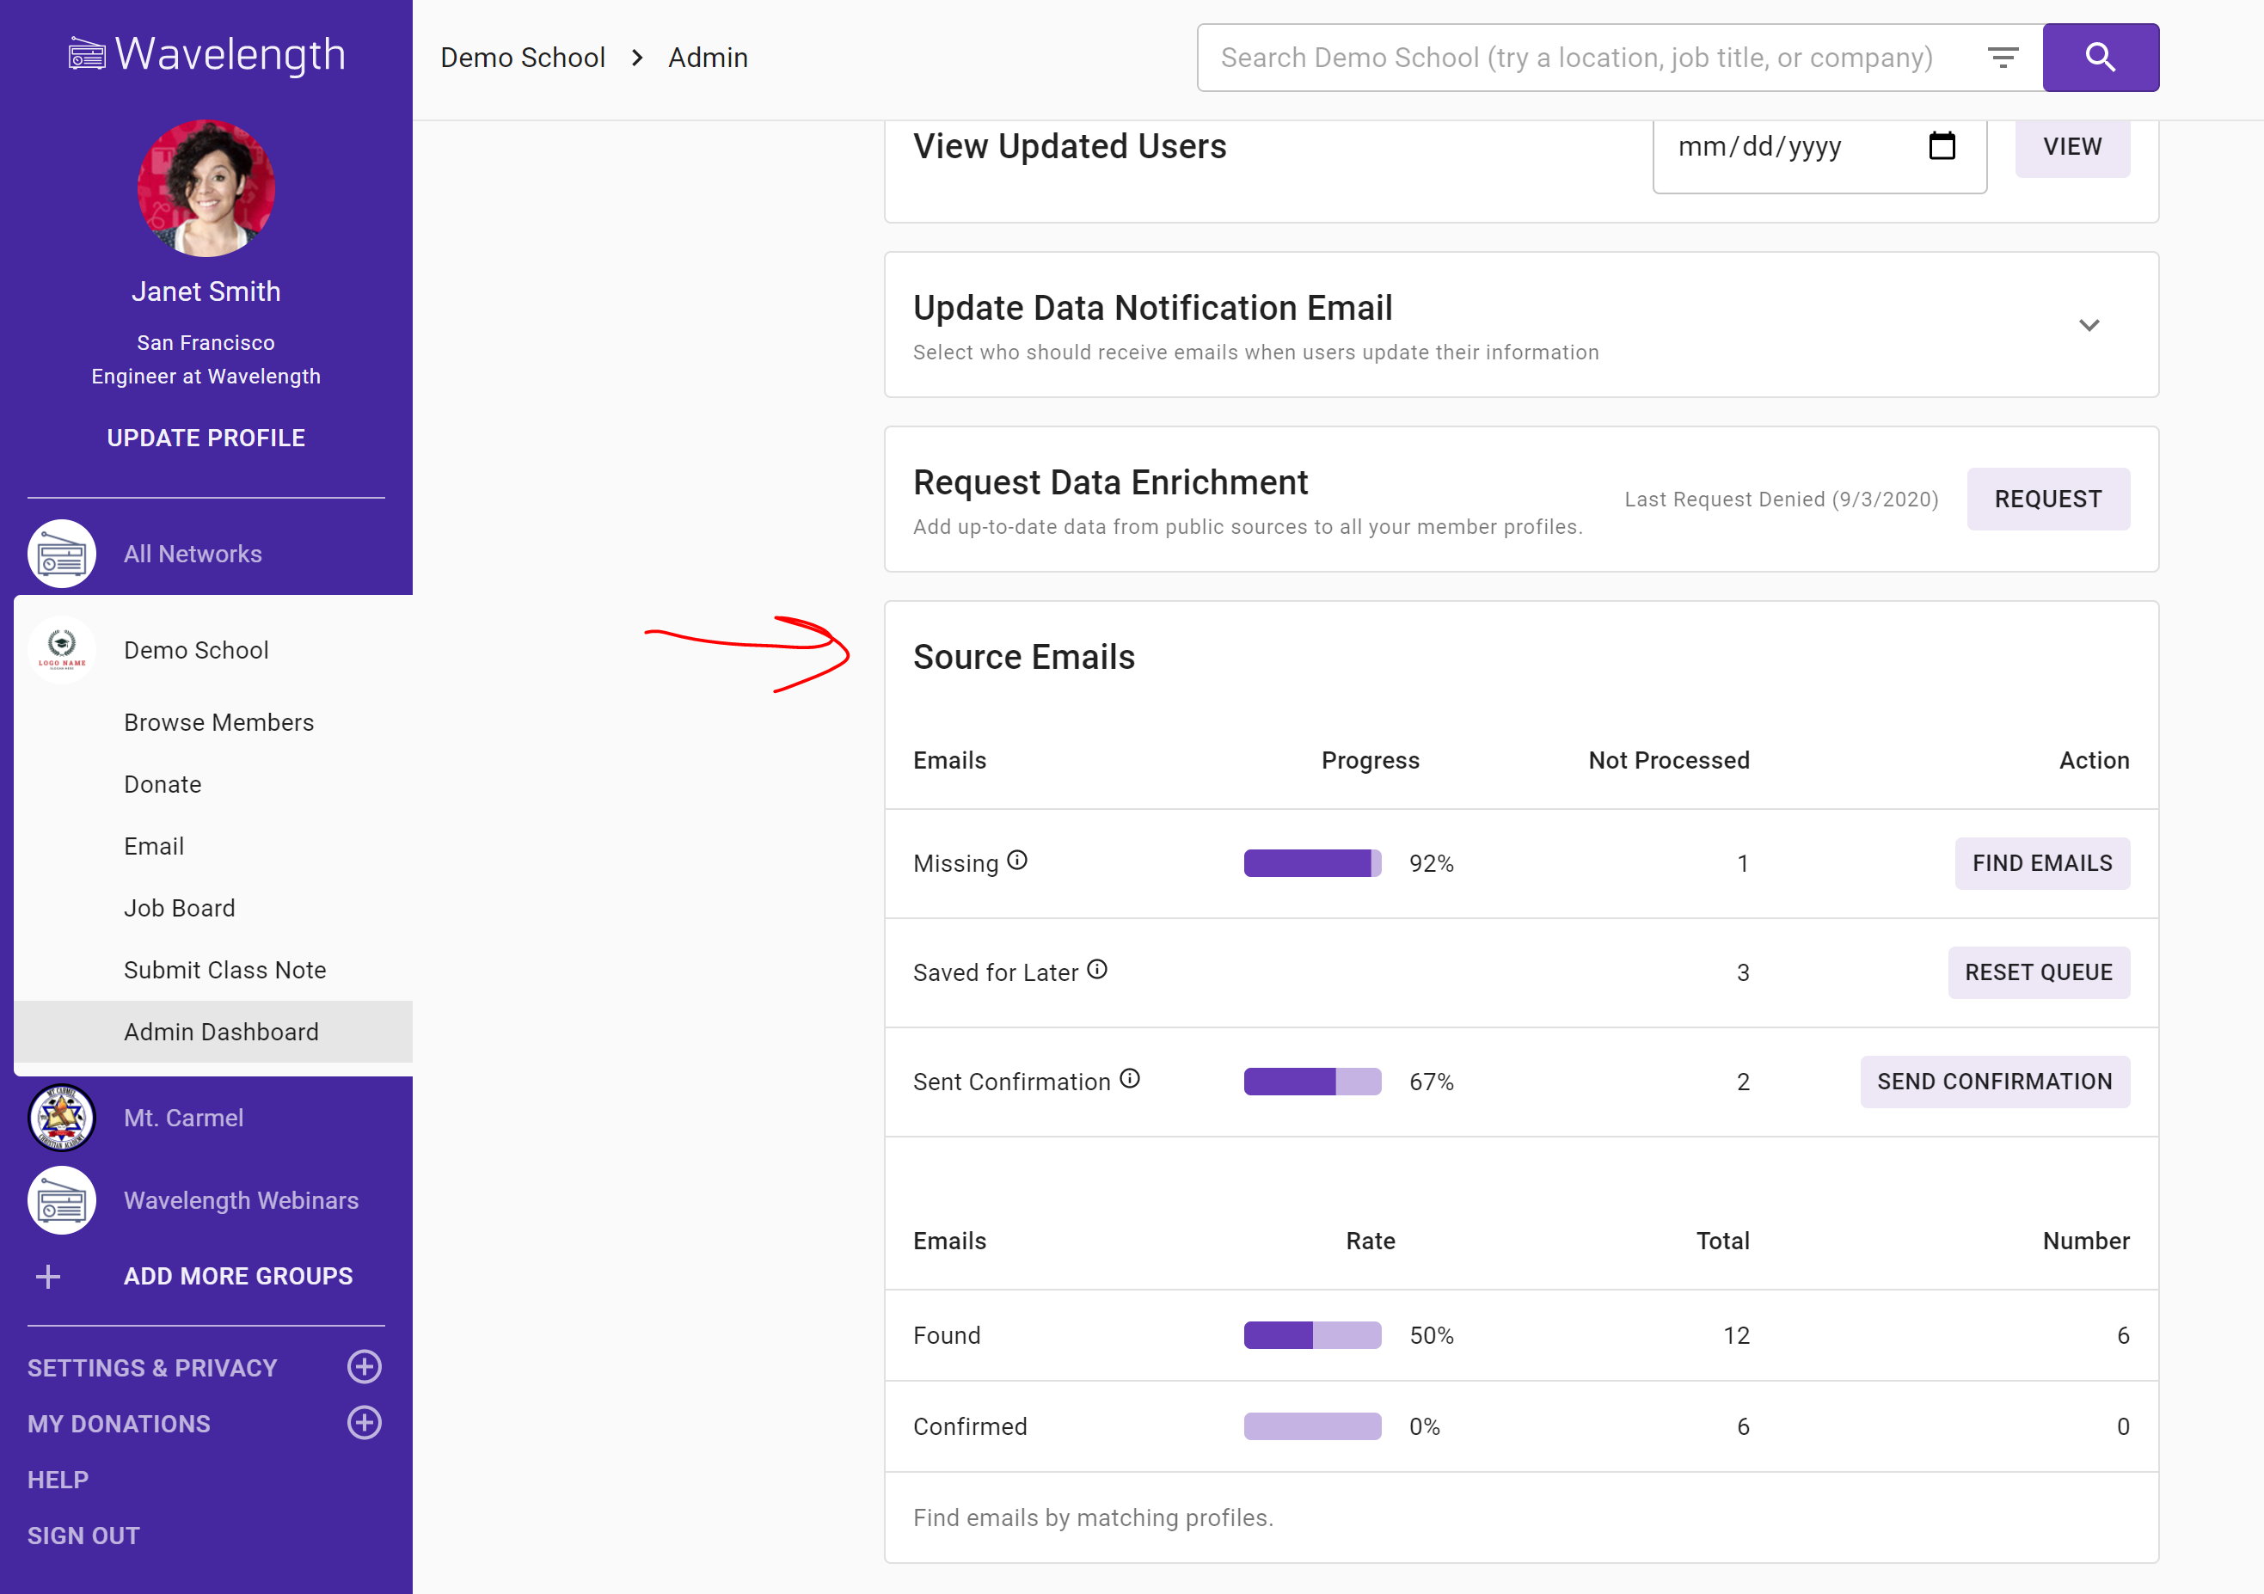Expand the Settings & Privacy section

[364, 1367]
